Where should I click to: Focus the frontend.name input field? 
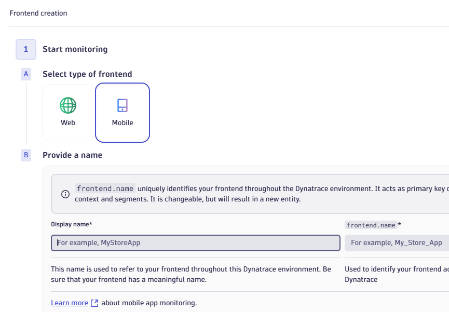[397, 243]
